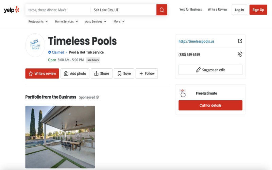Expand the Home Services dropdown
Screen dimensions: 272x170
(66, 21)
